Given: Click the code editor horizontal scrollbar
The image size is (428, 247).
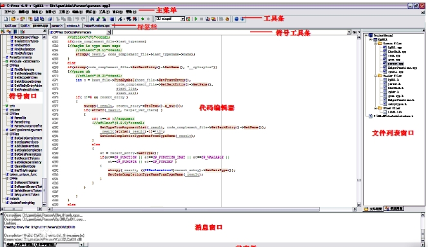Looking at the screenshot, I should 202,209.
